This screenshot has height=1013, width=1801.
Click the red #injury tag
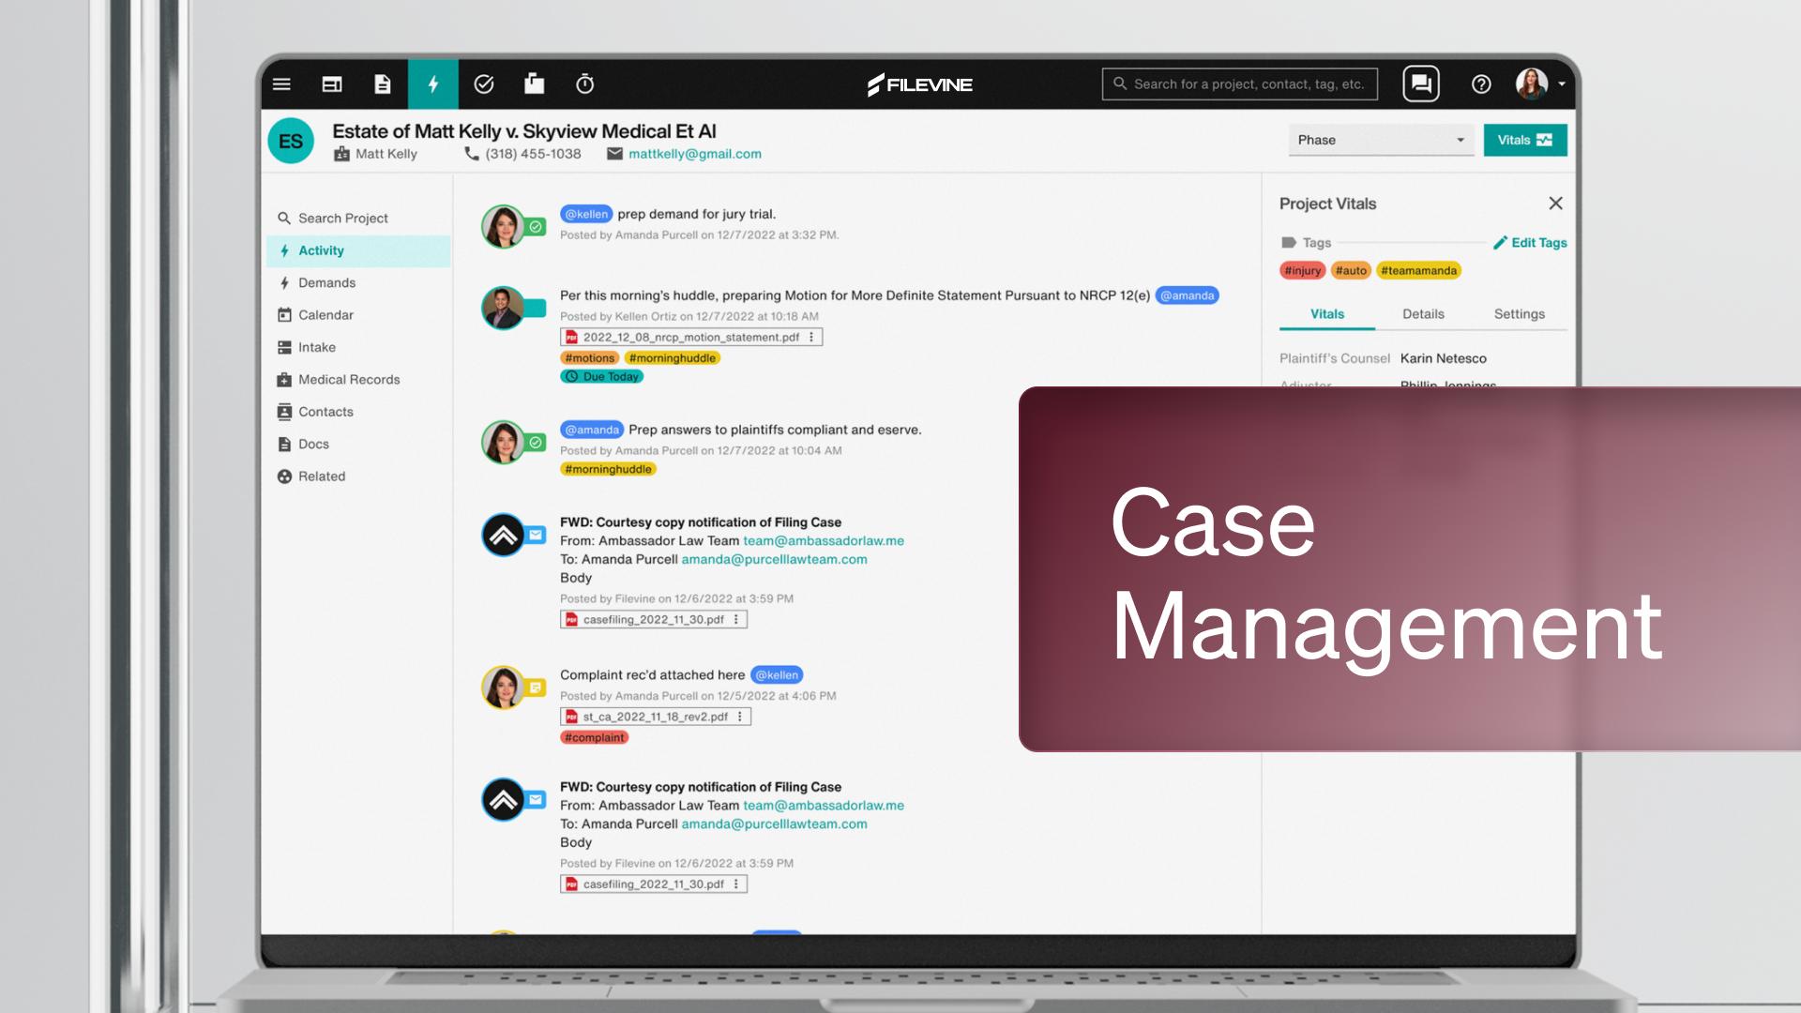(x=1302, y=271)
